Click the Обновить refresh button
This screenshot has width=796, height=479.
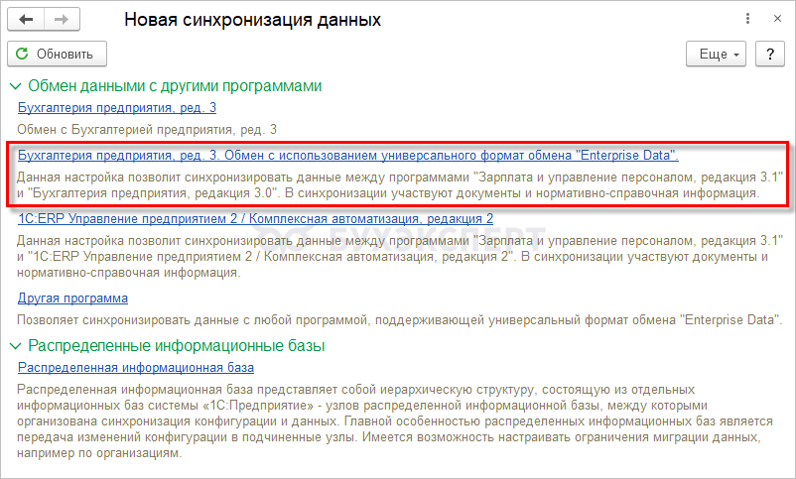point(57,54)
